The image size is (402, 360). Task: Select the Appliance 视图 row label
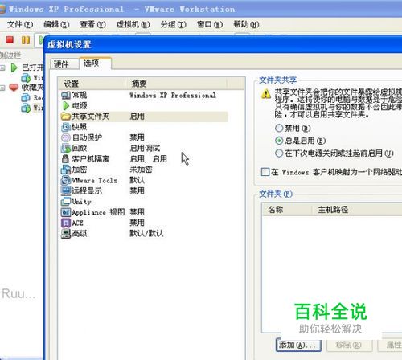pyautogui.click(x=98, y=212)
